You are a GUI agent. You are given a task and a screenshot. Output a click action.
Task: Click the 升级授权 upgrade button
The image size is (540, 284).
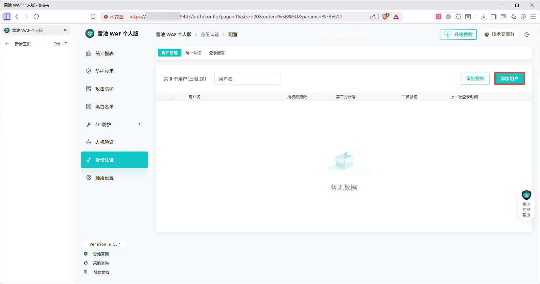(458, 35)
